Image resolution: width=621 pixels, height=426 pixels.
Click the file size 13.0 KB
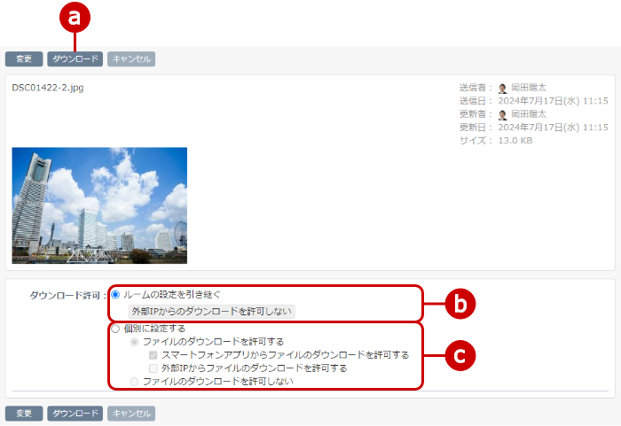click(515, 141)
